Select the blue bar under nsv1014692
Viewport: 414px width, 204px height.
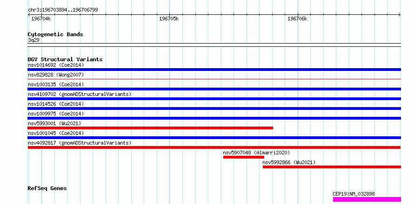pos(214,70)
